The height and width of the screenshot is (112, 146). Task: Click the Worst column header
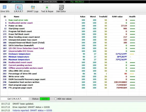(93, 17)
